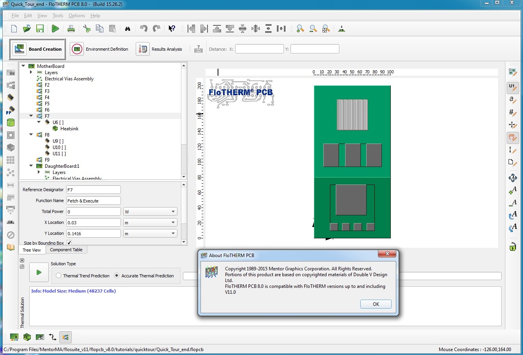Open the library book icon in palette
Viewport: 523px width, 355px height.
coord(11,247)
